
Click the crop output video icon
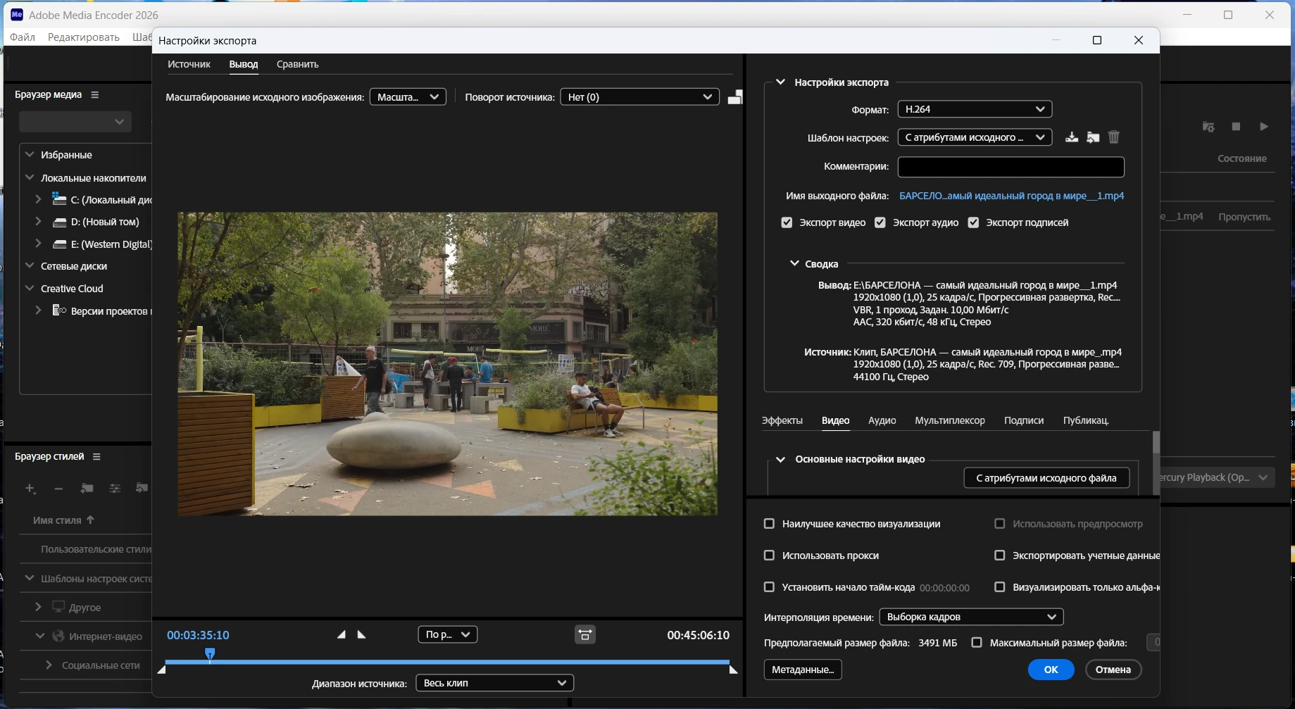pos(734,97)
